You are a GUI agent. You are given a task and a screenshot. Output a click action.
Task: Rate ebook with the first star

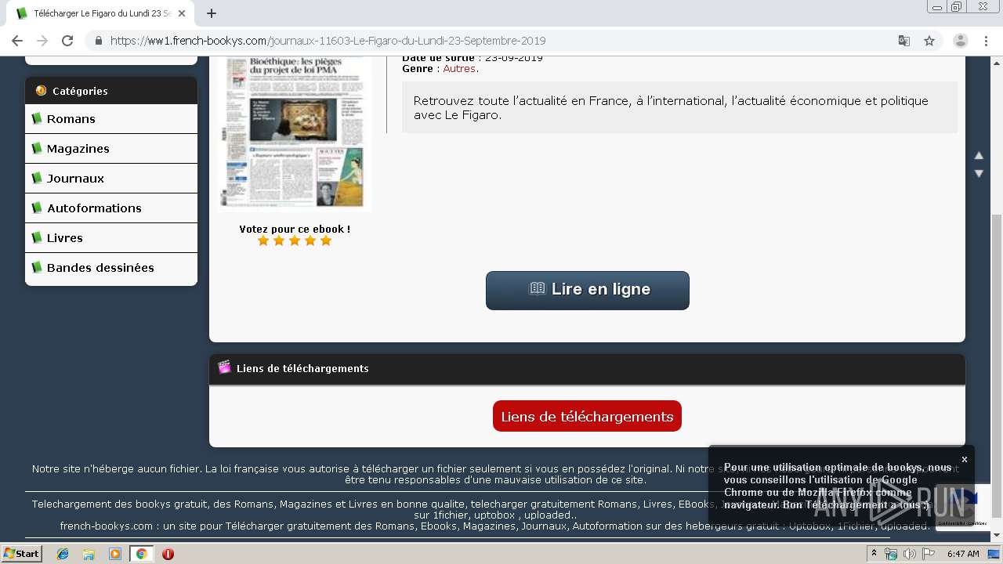click(x=263, y=240)
